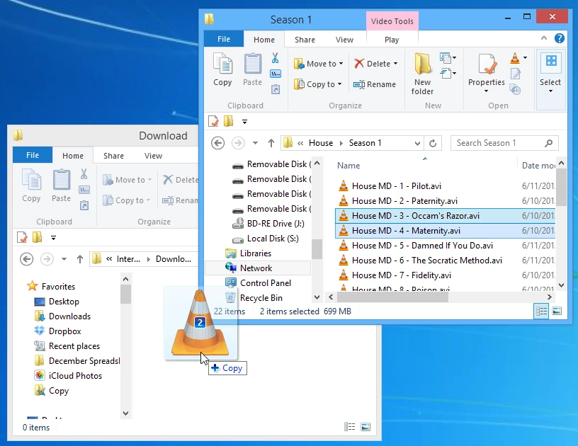This screenshot has width=578, height=446.
Task: Refresh the Season 1 folder view
Action: coord(433,143)
